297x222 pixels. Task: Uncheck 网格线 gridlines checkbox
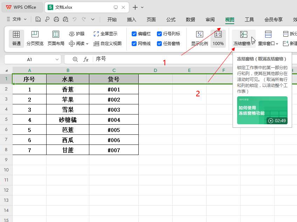coord(134,44)
